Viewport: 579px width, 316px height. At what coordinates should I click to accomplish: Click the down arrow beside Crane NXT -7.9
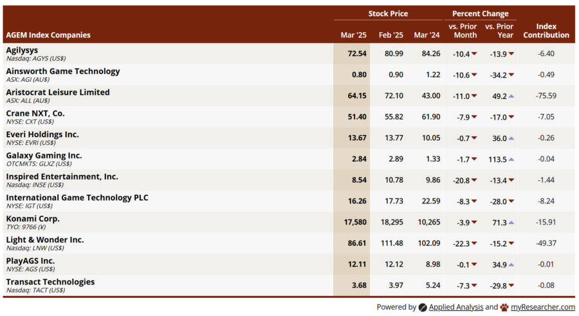474,117
